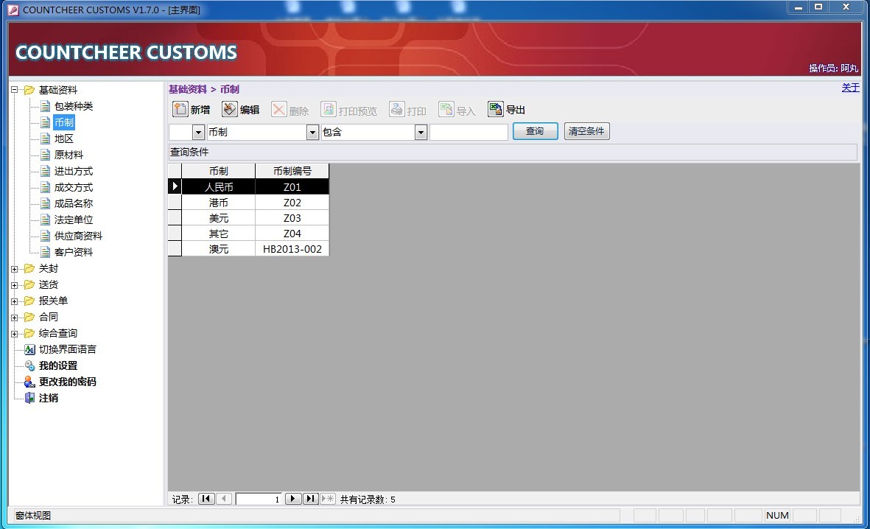Click the 基础资料 folder icon
Image resolution: width=870 pixels, height=529 pixels.
(x=29, y=90)
